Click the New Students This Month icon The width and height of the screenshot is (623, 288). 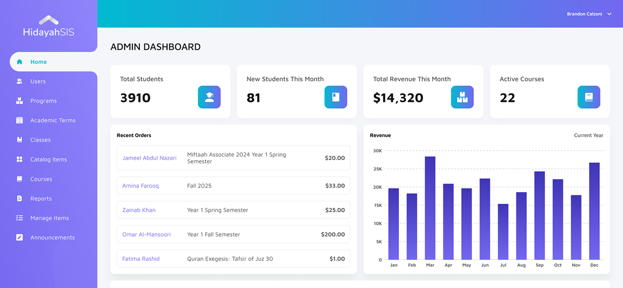pyautogui.click(x=336, y=97)
